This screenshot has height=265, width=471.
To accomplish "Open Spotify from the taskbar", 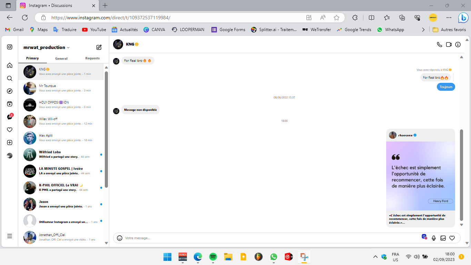I will (x=213, y=257).
